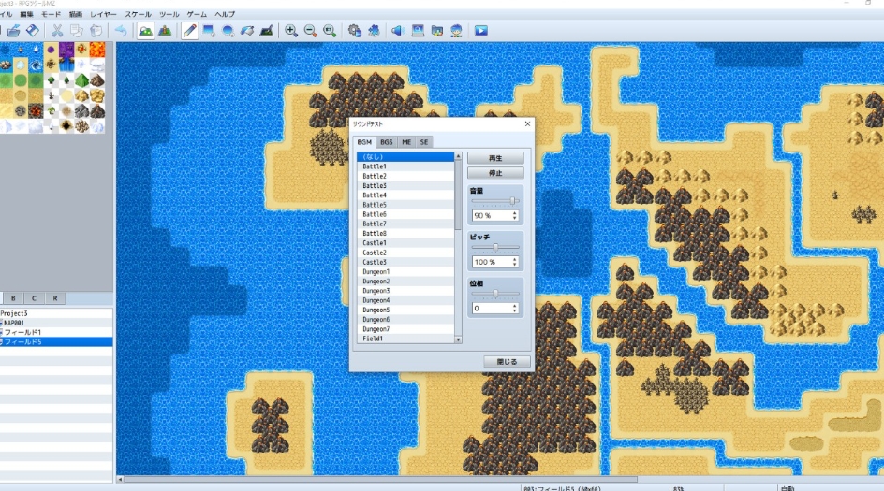Open the ゲーム menu
This screenshot has width=884, height=491.
(x=197, y=14)
